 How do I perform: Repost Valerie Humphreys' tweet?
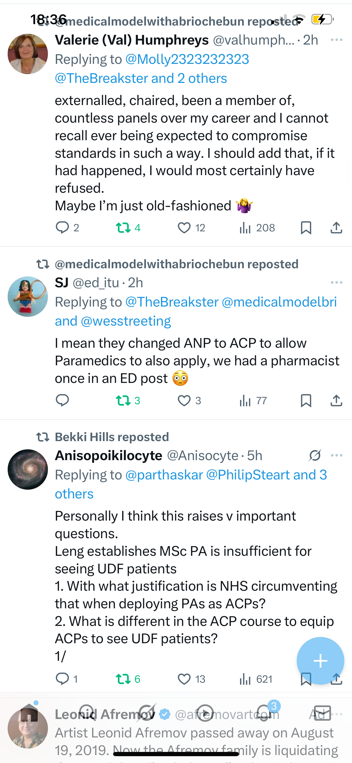click(123, 228)
